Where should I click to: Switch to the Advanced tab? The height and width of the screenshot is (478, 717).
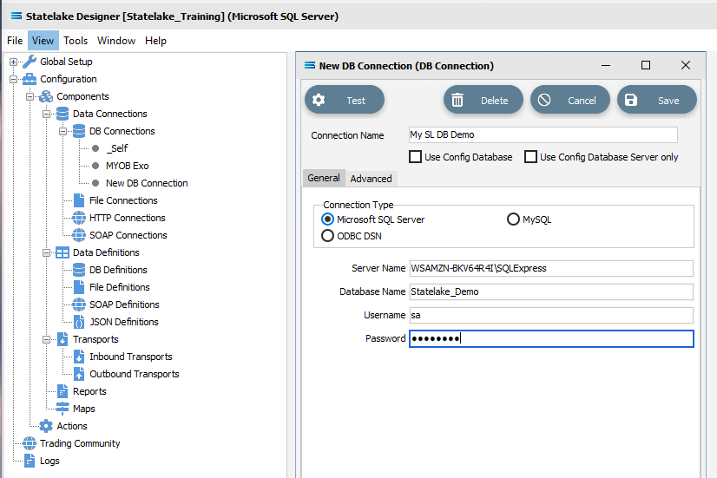(x=371, y=179)
